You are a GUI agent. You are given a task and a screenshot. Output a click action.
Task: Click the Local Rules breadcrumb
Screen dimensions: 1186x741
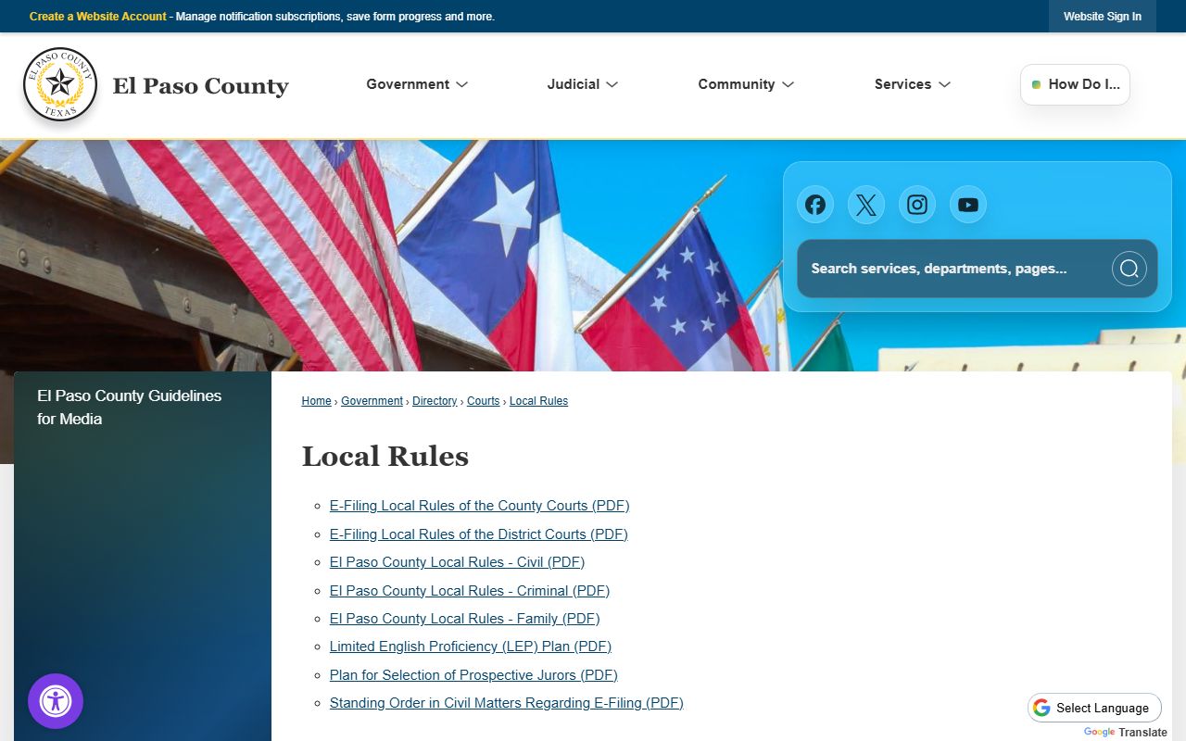(x=538, y=401)
